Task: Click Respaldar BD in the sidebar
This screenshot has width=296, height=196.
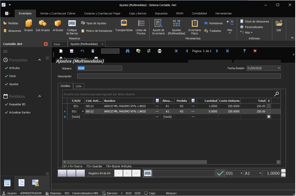Action: click(x=17, y=104)
